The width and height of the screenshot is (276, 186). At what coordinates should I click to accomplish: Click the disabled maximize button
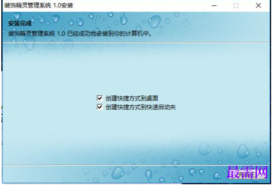[x=236, y=6]
